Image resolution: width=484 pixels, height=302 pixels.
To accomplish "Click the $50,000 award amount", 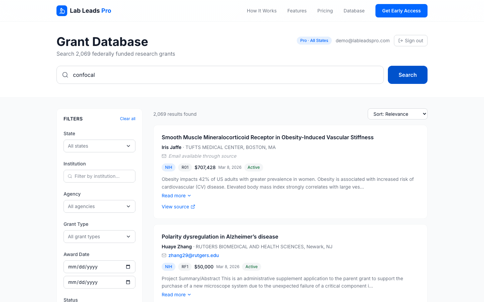I will coord(204,267).
